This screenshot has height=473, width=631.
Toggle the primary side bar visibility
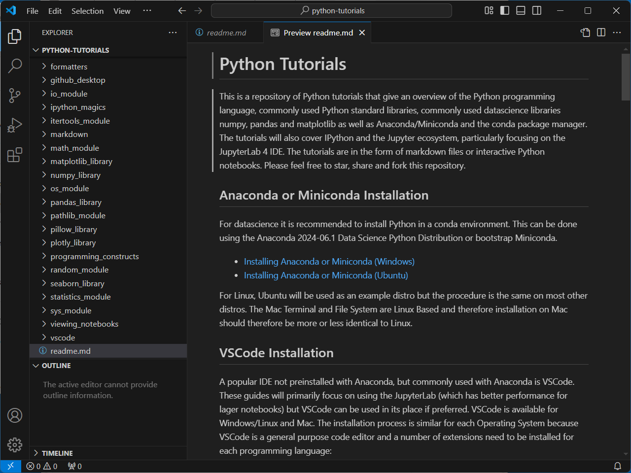(x=504, y=11)
